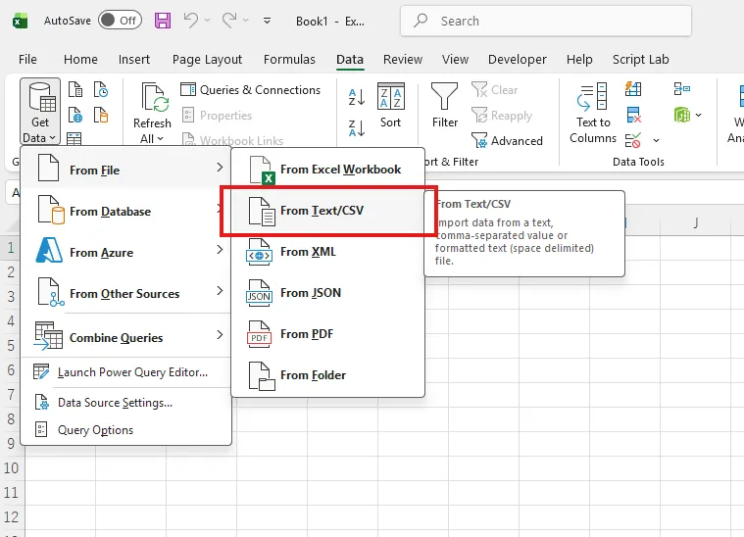Viewport: 744px width, 537px height.
Task: Click the From Table/Range icon below From Web
Action: click(x=74, y=138)
